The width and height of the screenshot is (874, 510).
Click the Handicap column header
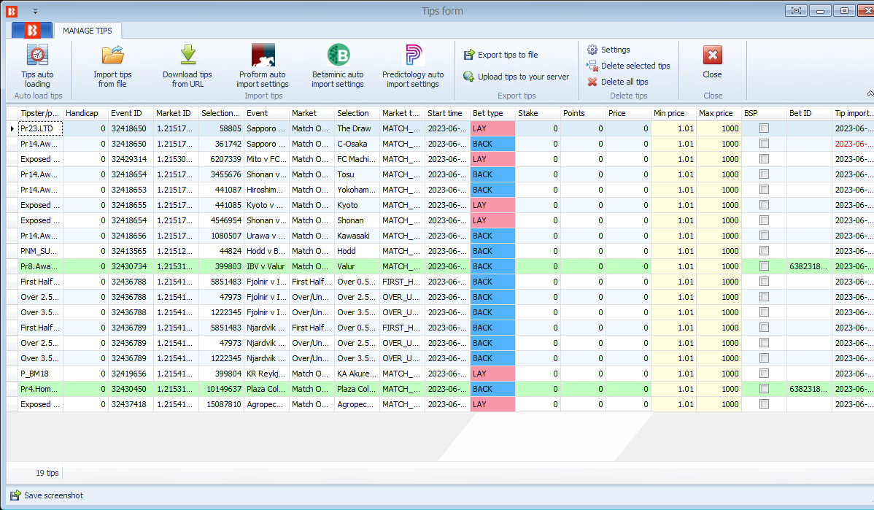pos(85,113)
